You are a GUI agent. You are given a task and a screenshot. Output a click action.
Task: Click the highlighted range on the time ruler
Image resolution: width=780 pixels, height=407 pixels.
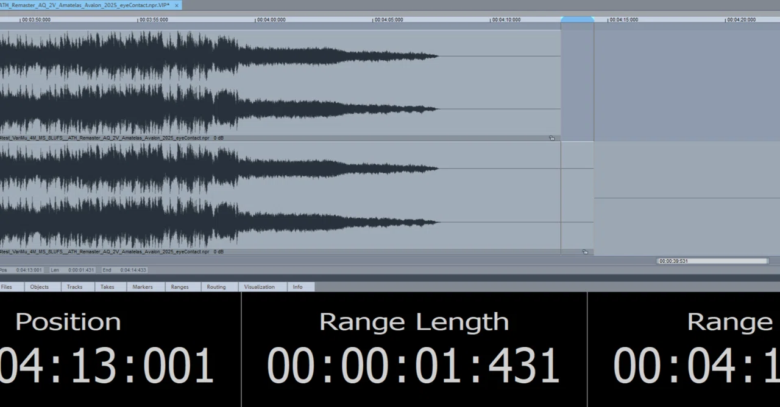click(x=577, y=20)
